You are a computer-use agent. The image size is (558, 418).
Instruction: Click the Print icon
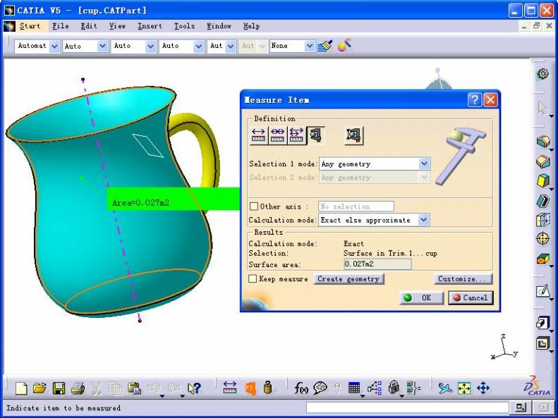78,388
